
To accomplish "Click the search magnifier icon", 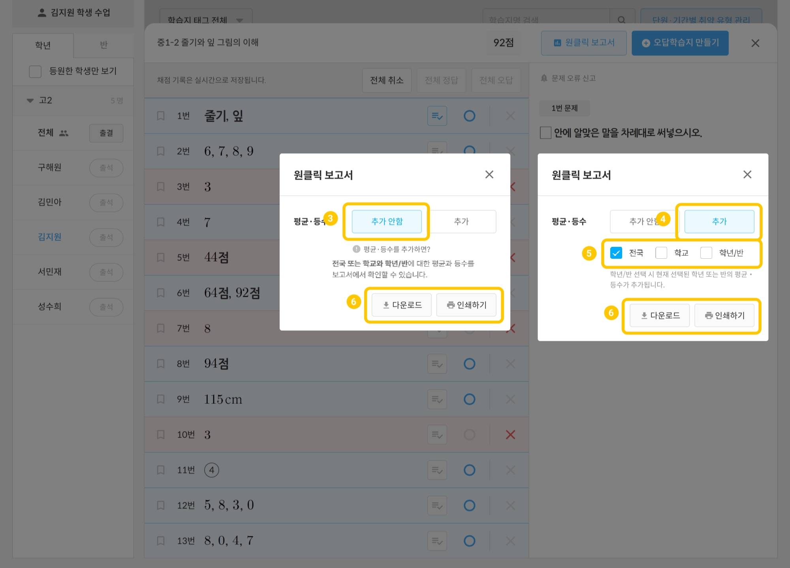I will click(621, 20).
